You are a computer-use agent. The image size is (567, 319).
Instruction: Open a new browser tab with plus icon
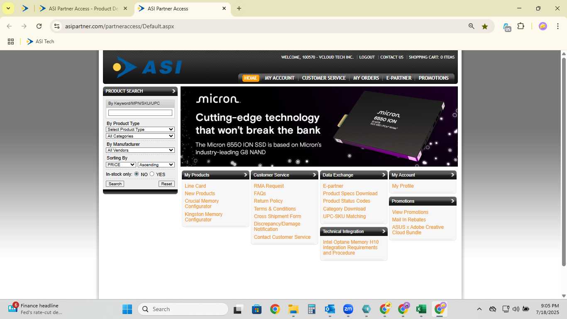[x=239, y=8]
